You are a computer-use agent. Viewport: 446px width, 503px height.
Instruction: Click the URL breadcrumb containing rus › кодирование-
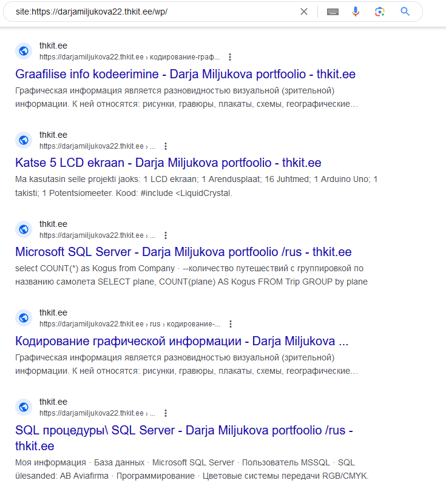coord(130,324)
